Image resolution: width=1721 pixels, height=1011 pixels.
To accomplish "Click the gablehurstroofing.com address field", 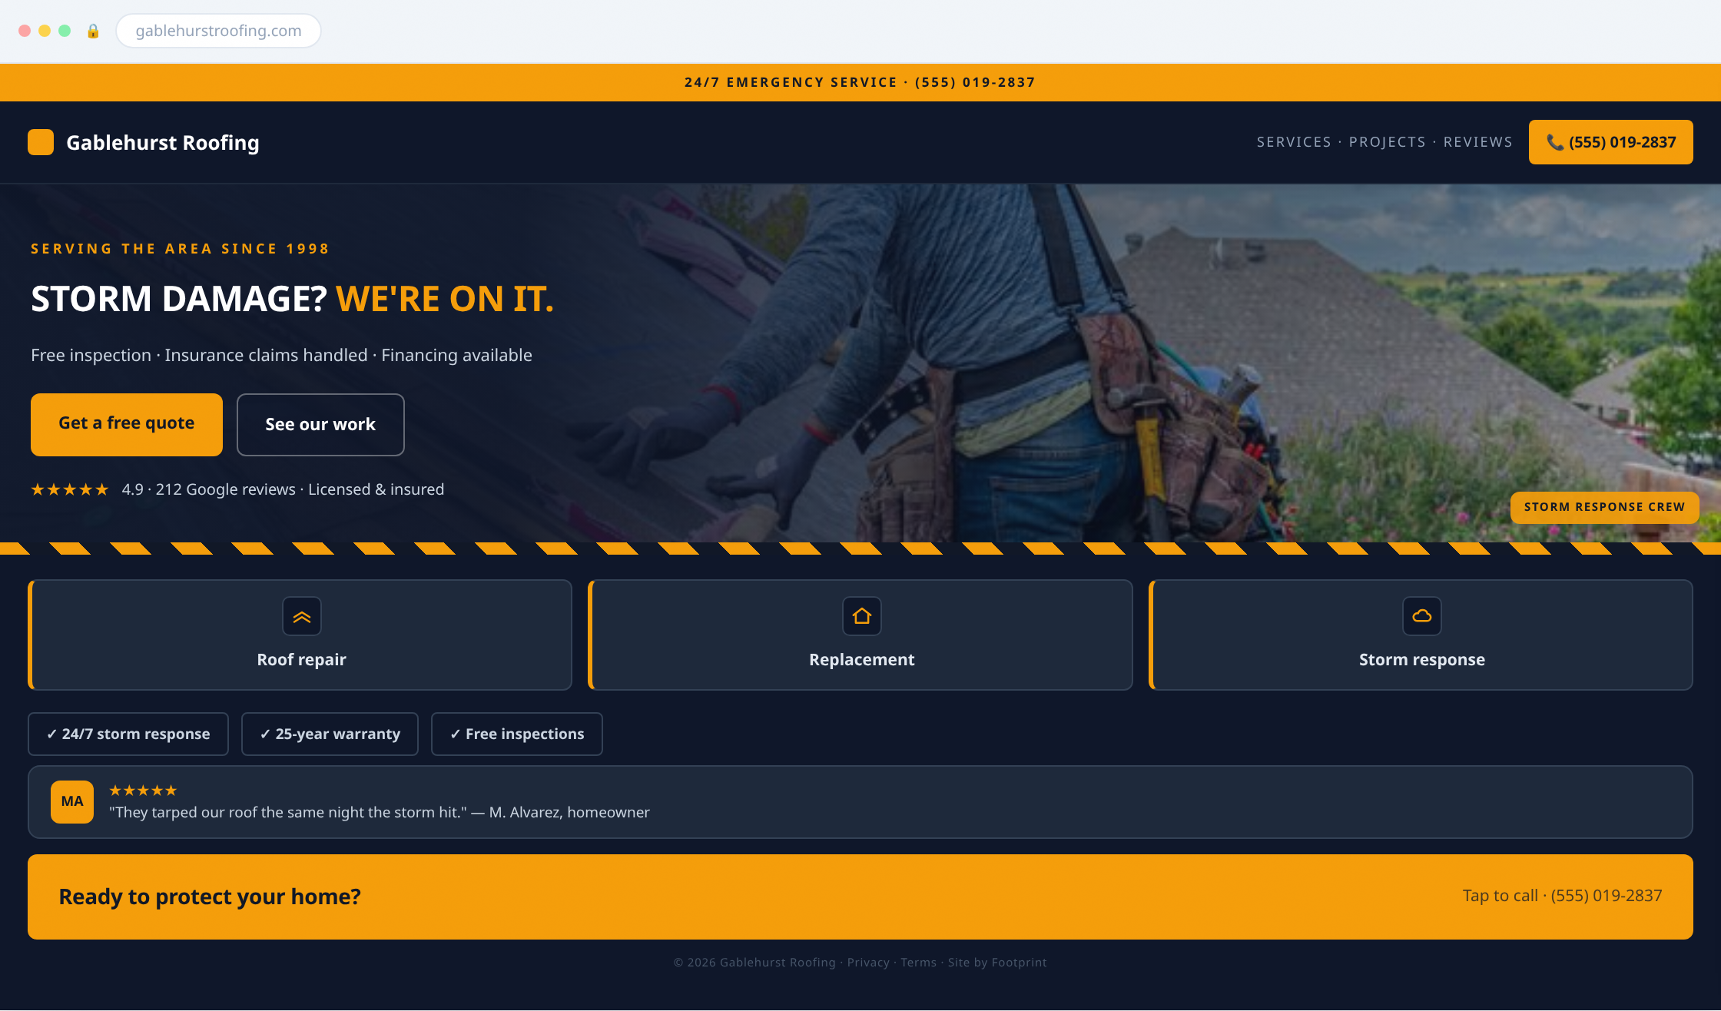I will tap(218, 31).
